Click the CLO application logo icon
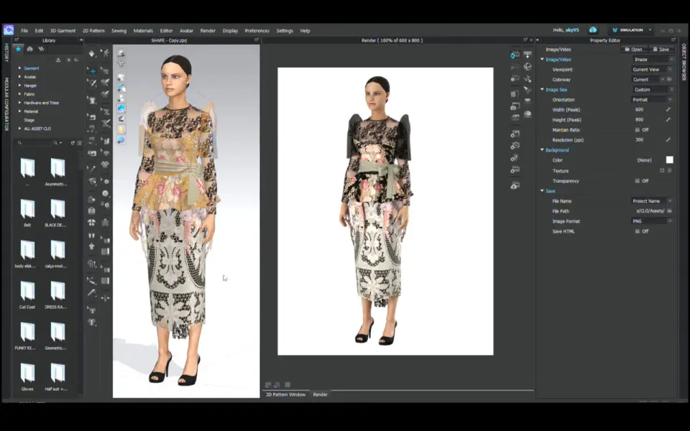Image resolution: width=690 pixels, height=431 pixels. click(9, 30)
